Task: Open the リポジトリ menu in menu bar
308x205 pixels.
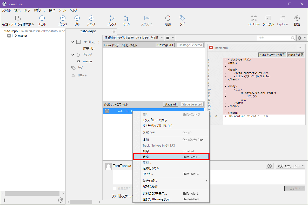Action: point(39,10)
